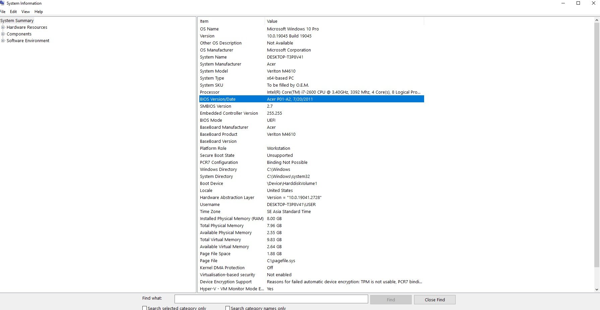Screen dimensions: 600x310
Task: Select the Total Physical Memory row
Action: click(312, 226)
